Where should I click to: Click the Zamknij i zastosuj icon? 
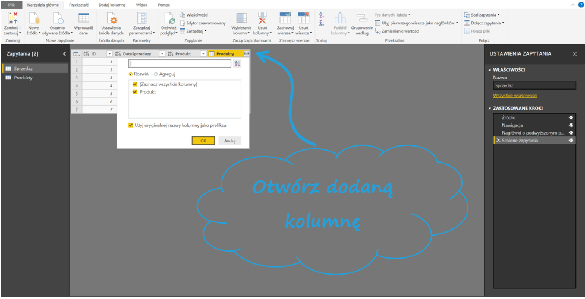11,18
